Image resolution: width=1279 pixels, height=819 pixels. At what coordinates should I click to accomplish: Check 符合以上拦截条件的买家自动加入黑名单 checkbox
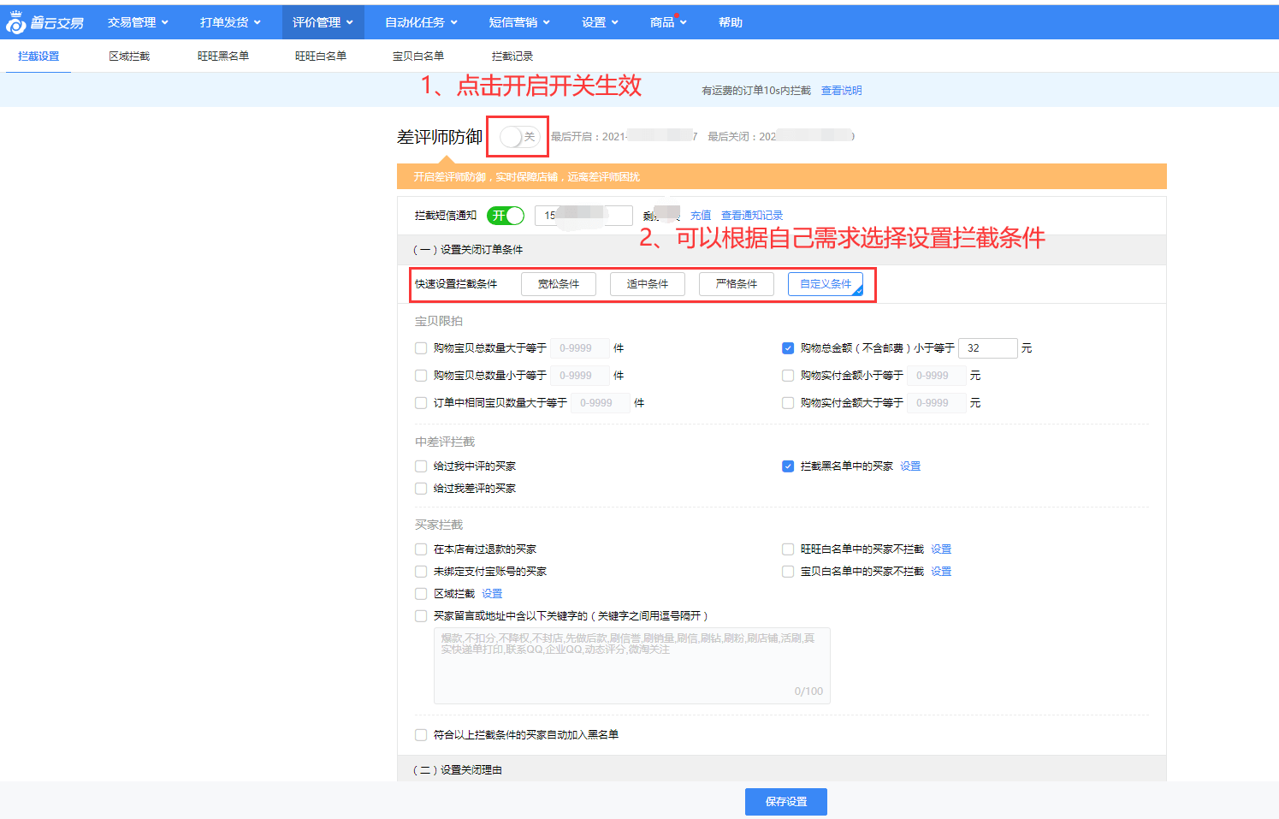[421, 735]
